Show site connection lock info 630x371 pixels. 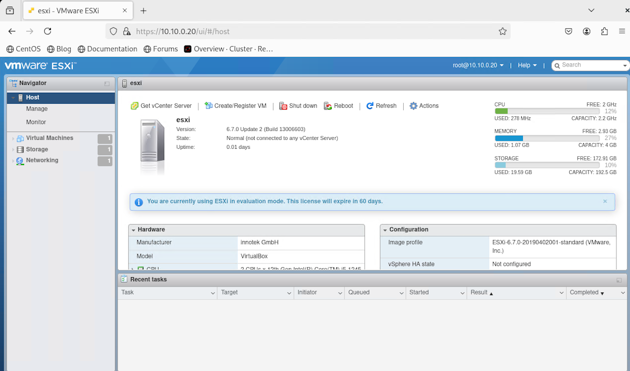pyautogui.click(x=127, y=31)
